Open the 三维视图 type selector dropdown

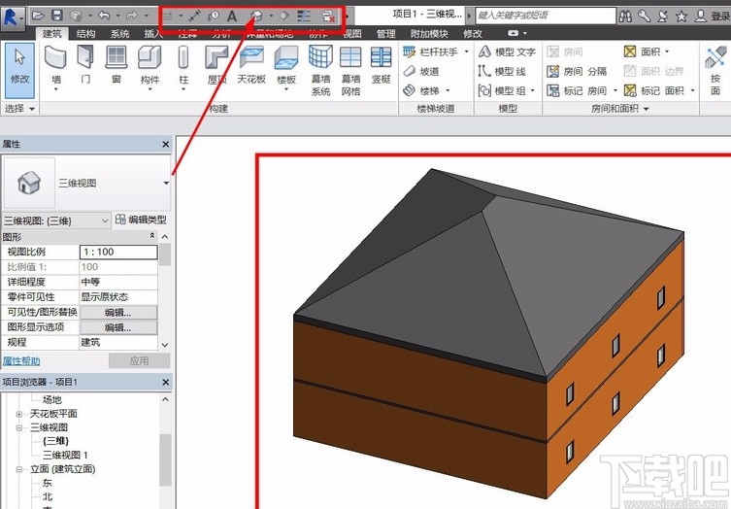(166, 183)
